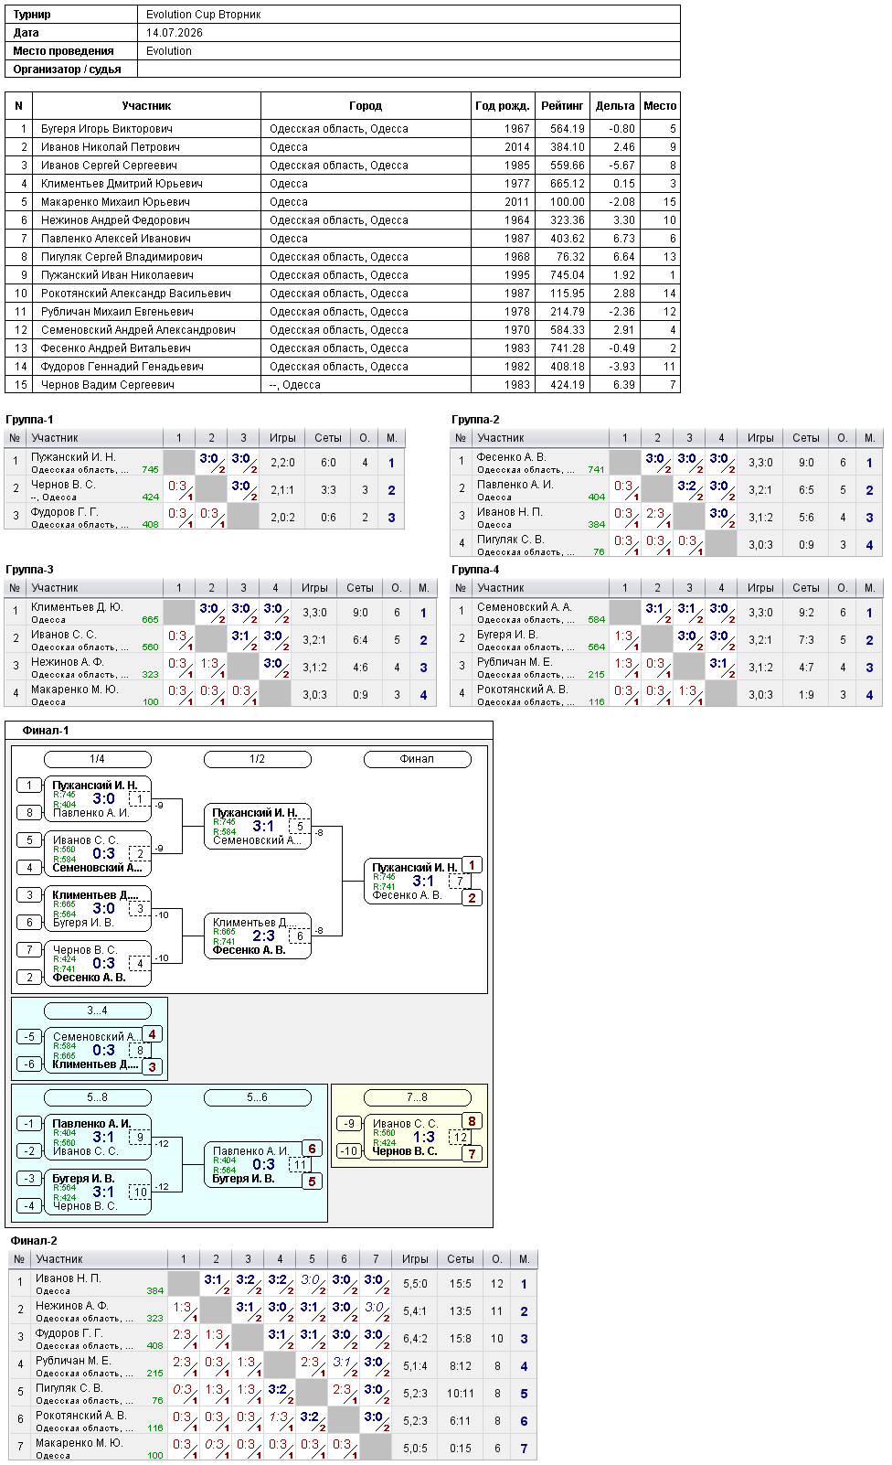This screenshot has width=892, height=1465.
Task: Select participant Фудоров Геннадий Генадьевич
Action: (122, 367)
